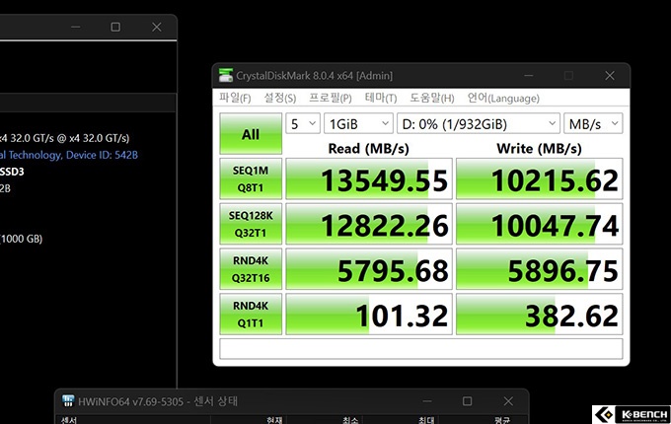Open the drive selection dropdown D: 0%
Image resolution: width=671 pixels, height=424 pixels.
(x=479, y=123)
